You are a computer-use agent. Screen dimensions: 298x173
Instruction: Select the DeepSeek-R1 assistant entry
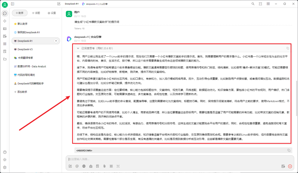tap(36, 41)
